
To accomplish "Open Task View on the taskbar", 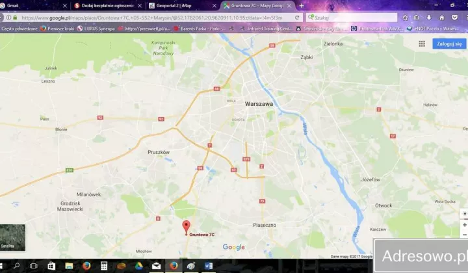I will pos(33,266).
